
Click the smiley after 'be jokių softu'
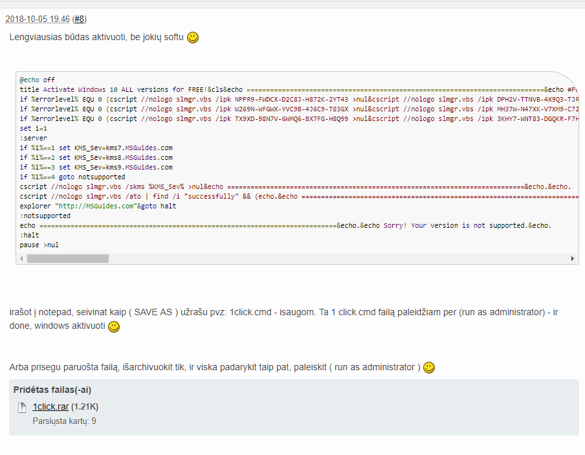pos(192,38)
